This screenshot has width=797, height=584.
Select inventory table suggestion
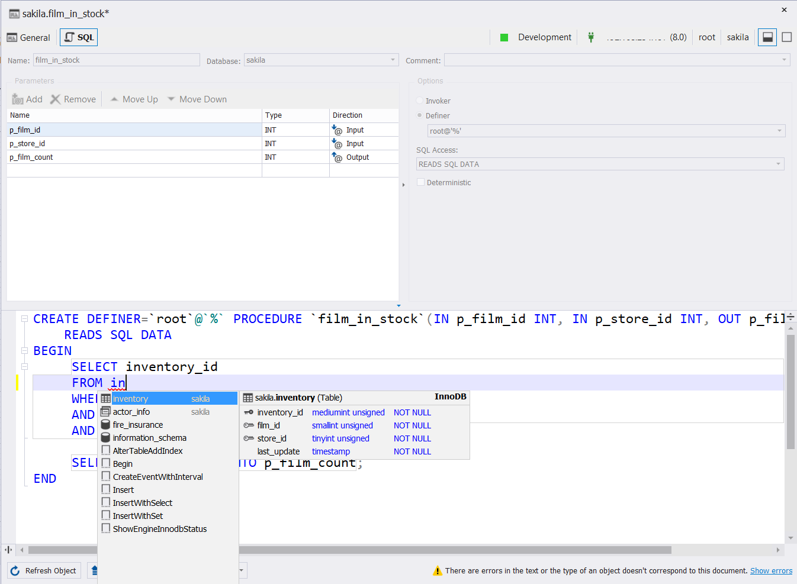pos(169,399)
